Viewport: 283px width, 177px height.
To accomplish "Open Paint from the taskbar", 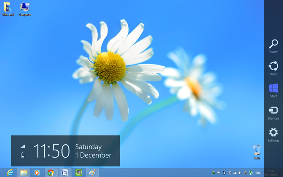I will pyautogui.click(x=92, y=173).
